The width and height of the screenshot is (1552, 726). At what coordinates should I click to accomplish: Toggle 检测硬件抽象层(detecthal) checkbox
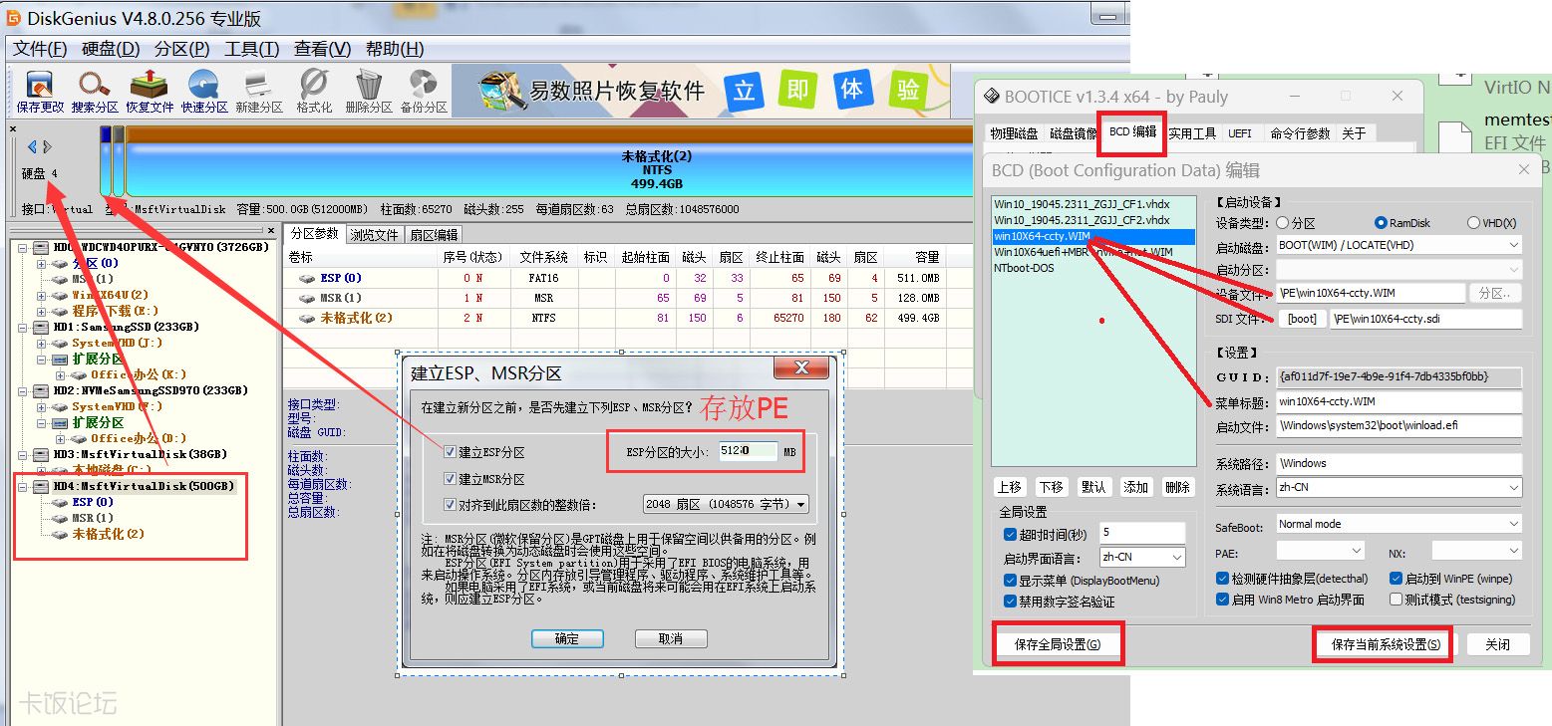[x=1222, y=579]
